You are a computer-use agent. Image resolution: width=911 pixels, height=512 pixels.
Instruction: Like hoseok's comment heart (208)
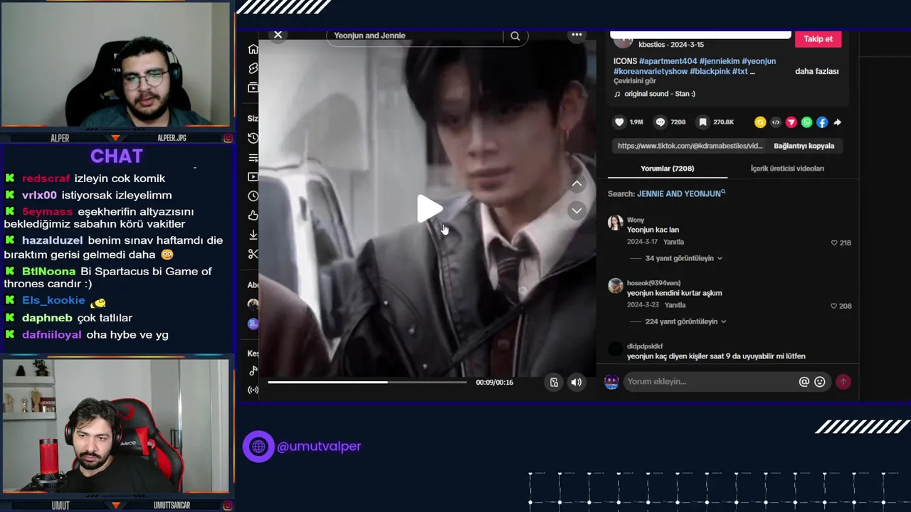pyautogui.click(x=834, y=306)
